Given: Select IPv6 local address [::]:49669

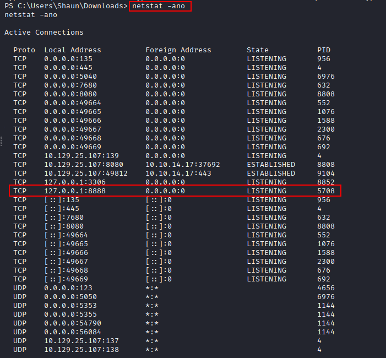Looking at the screenshot, I should click(66, 279).
